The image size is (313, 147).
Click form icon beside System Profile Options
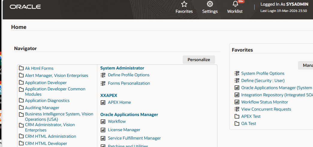[x=237, y=73]
